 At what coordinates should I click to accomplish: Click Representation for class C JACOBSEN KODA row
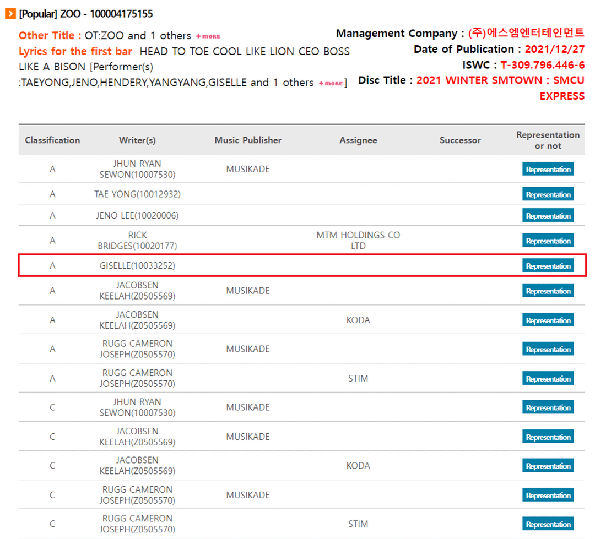tap(548, 466)
